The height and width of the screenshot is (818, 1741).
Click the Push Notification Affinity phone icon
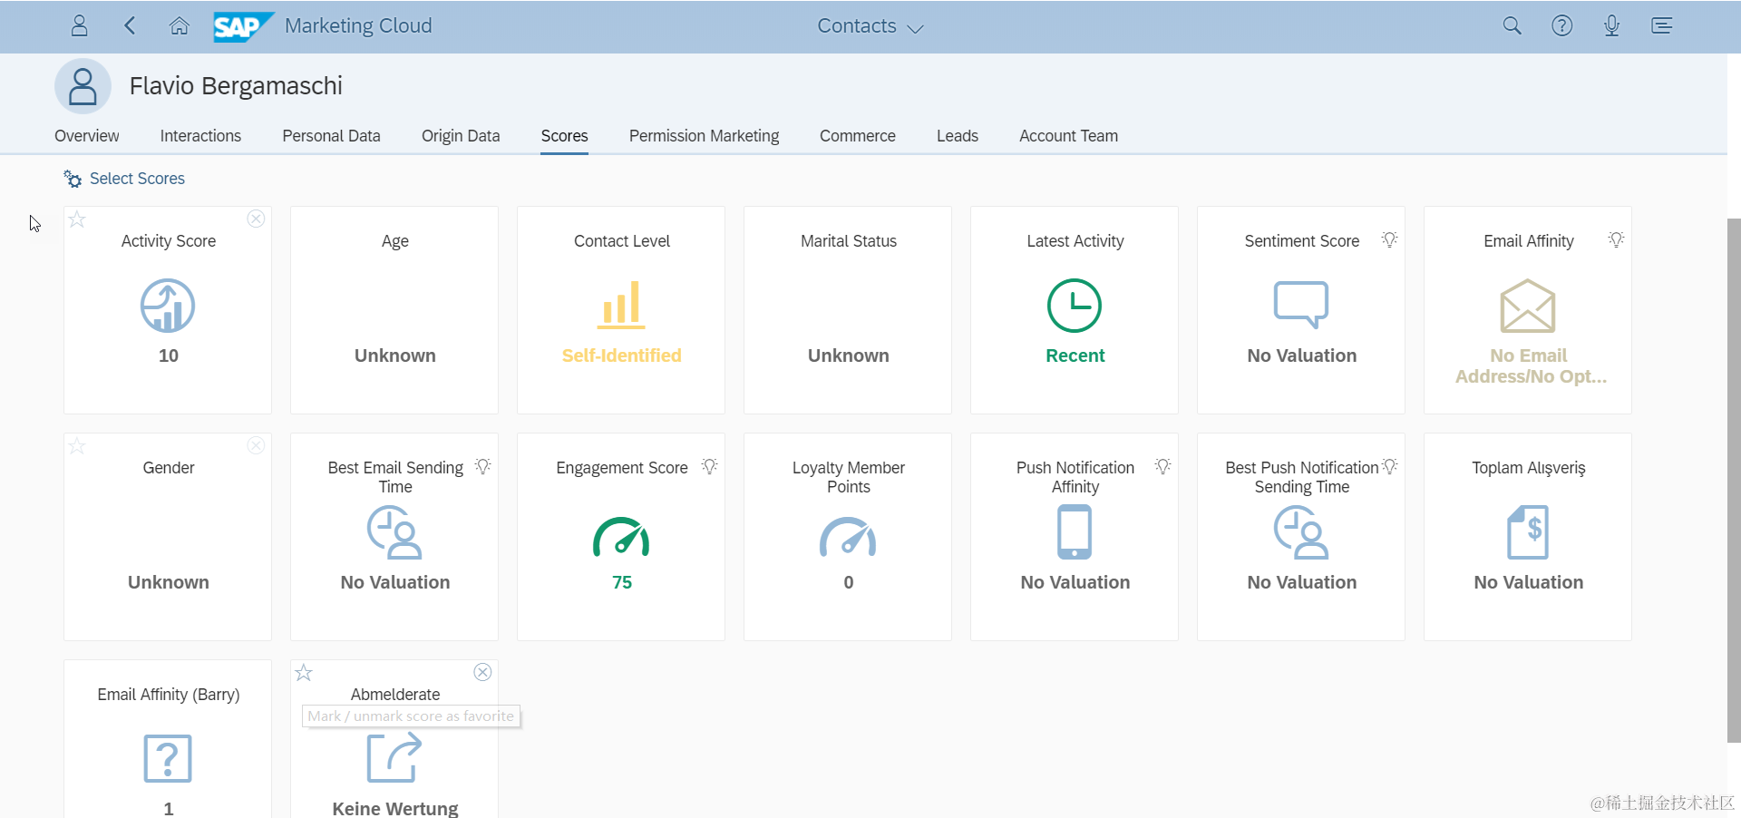click(x=1075, y=532)
